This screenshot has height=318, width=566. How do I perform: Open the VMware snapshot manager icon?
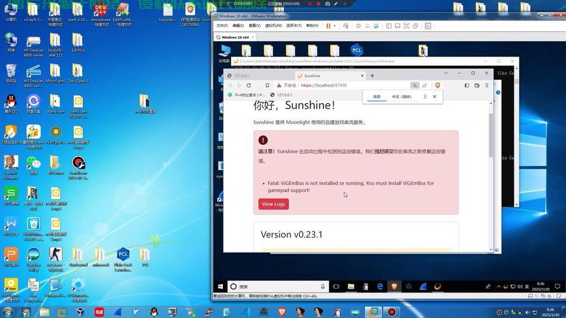tap(376, 26)
